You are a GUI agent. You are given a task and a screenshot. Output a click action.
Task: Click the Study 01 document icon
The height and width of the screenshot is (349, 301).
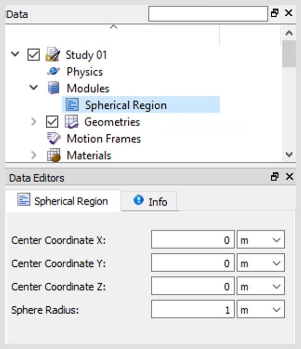coord(53,54)
